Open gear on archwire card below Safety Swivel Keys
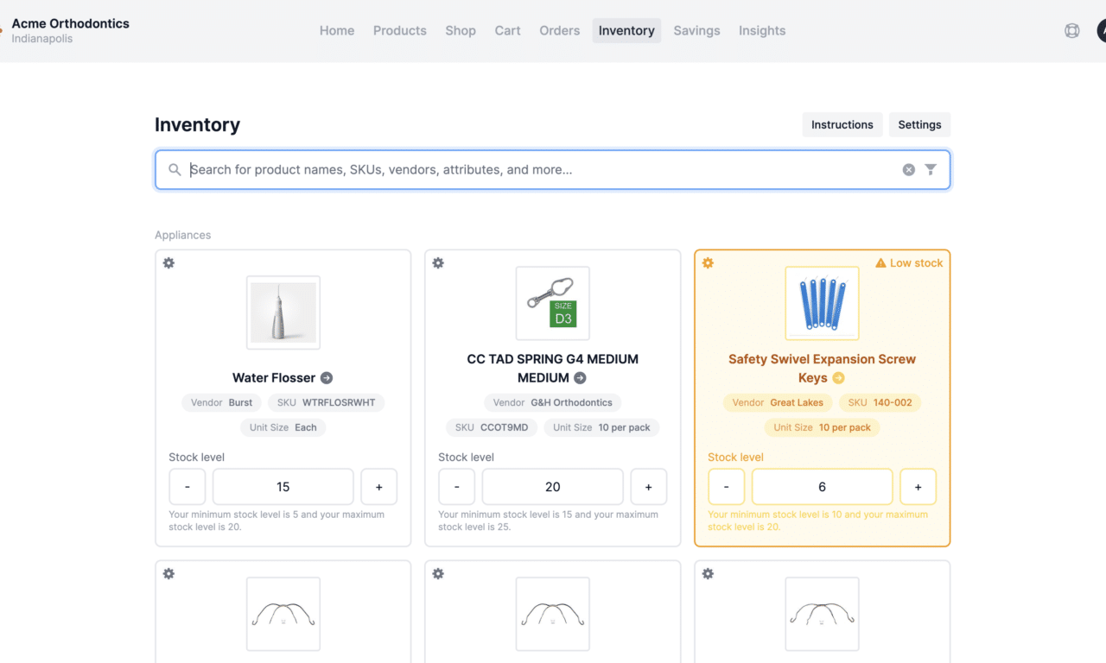This screenshot has height=663, width=1106. click(x=708, y=574)
